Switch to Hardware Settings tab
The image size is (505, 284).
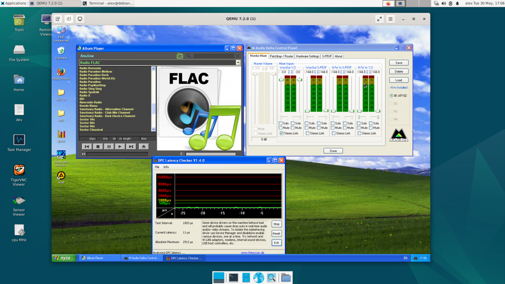point(307,56)
